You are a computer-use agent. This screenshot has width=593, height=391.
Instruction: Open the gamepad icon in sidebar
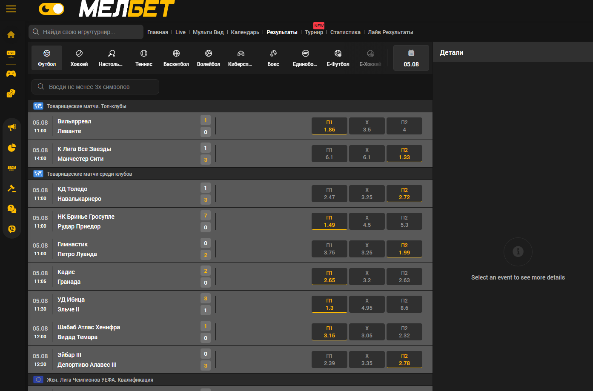coord(11,74)
